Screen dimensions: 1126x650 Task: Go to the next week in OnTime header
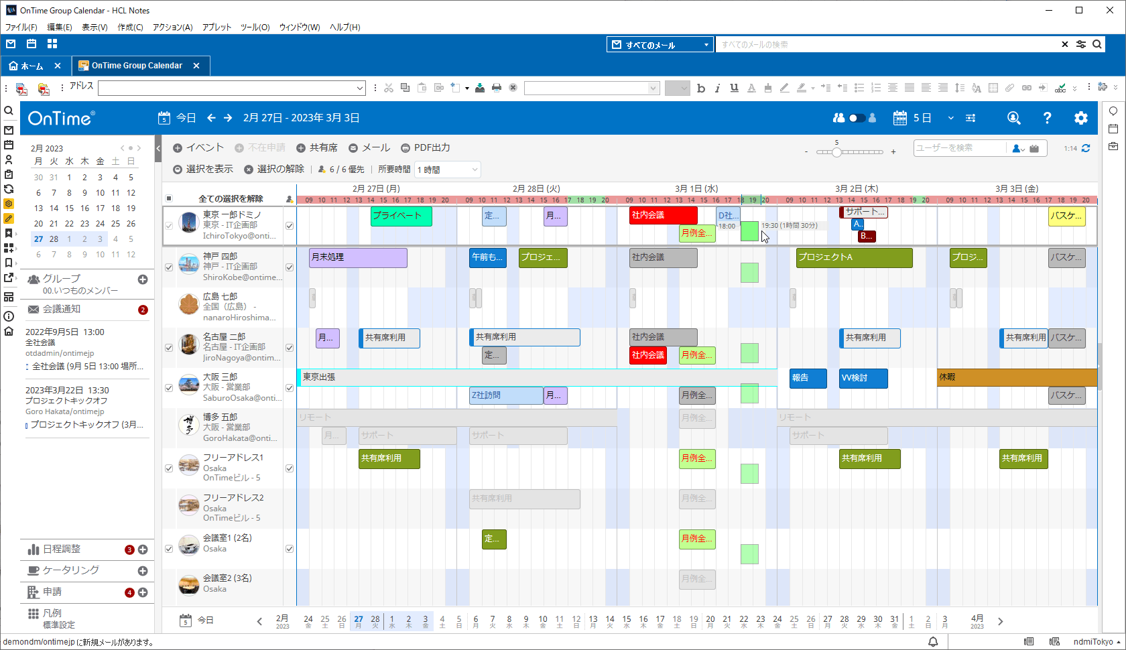[228, 118]
